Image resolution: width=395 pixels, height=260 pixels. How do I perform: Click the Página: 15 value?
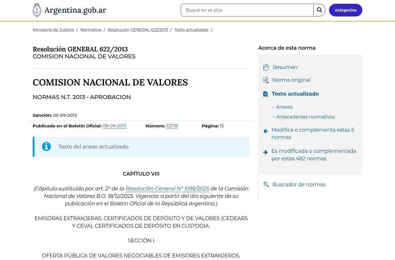coord(222,126)
